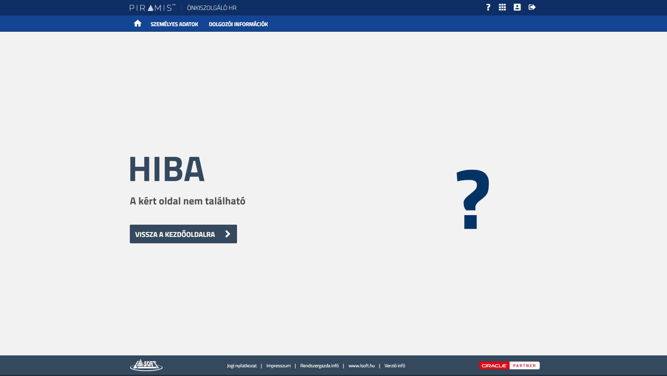Click the LSOFT logo in the footer
This screenshot has width=667, height=376.
(146, 365)
